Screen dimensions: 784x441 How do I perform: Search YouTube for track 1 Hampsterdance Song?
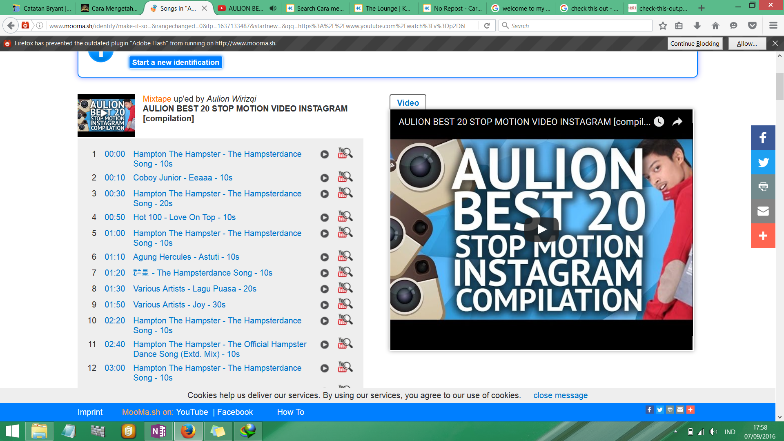click(345, 153)
